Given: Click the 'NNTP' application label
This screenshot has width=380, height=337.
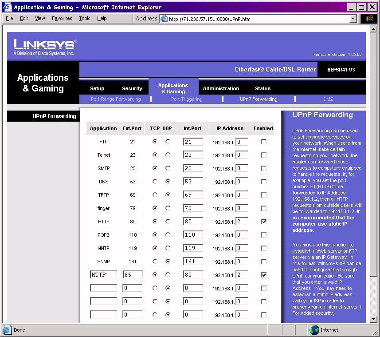Looking at the screenshot, I should (103, 248).
